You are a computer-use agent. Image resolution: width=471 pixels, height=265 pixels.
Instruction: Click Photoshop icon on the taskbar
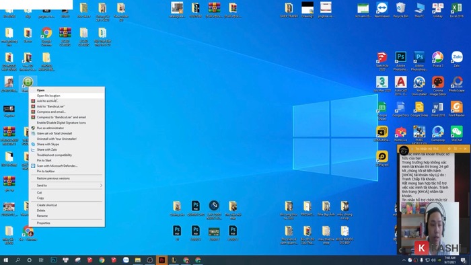click(53, 260)
